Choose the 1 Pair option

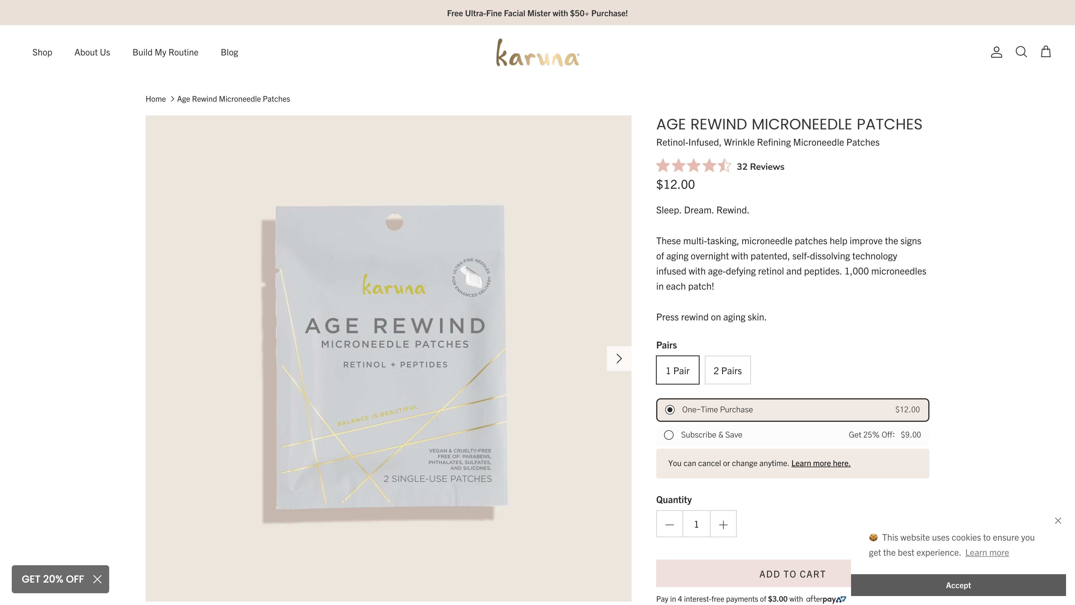pos(677,370)
